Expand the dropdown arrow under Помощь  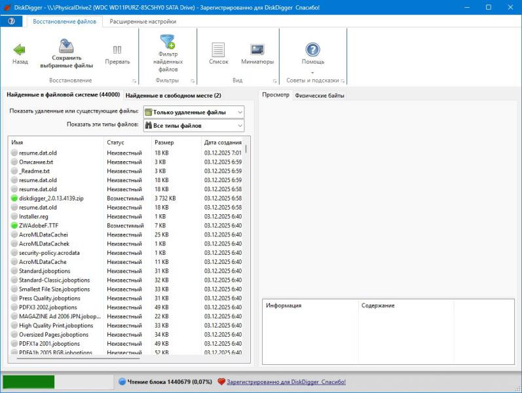pos(312,72)
